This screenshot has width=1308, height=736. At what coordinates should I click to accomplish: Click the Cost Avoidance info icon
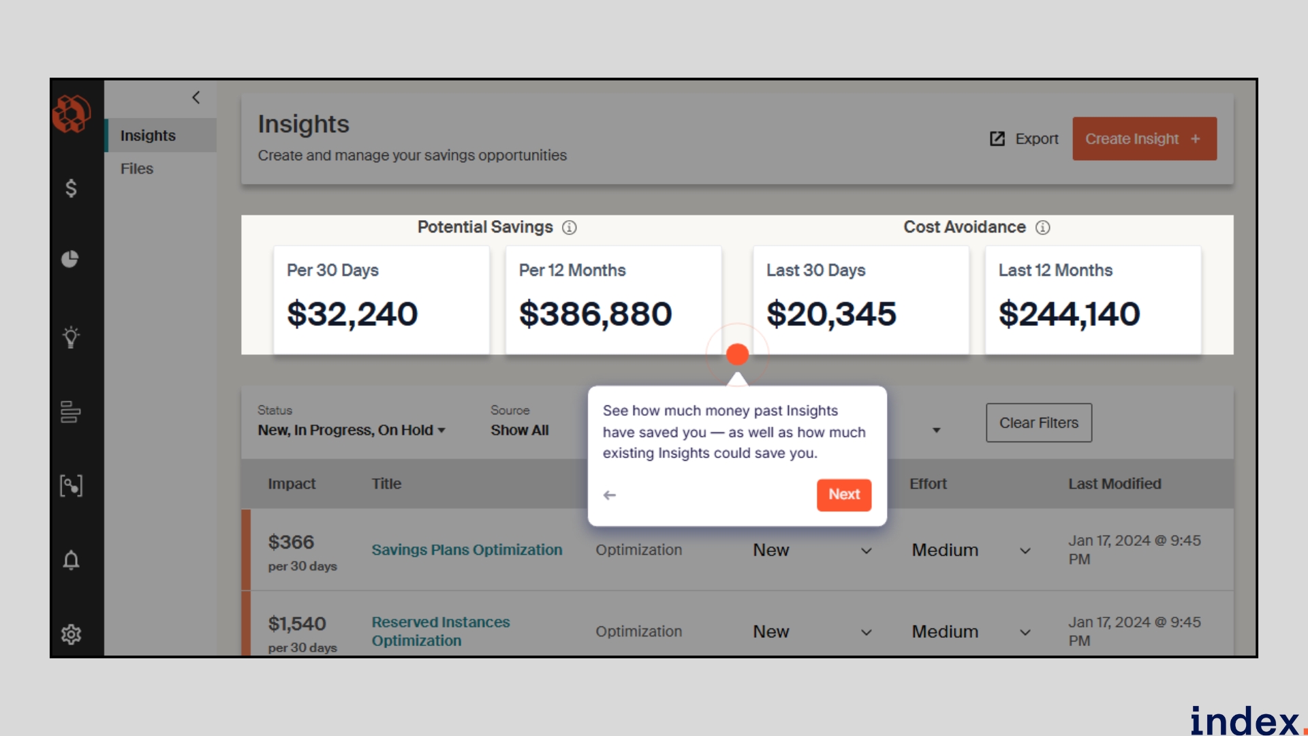1042,228
